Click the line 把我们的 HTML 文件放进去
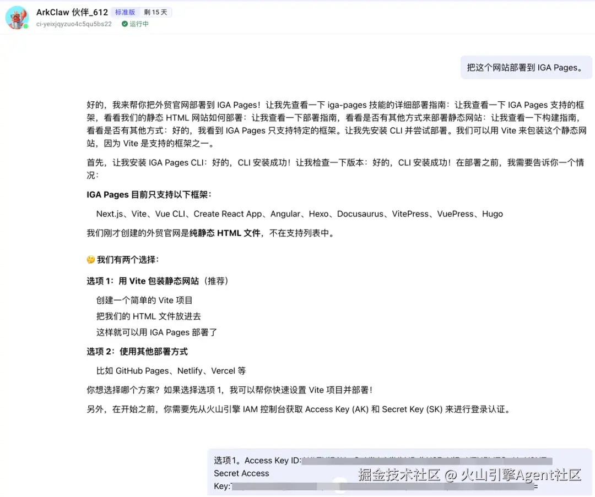The image size is (595, 497). click(148, 316)
